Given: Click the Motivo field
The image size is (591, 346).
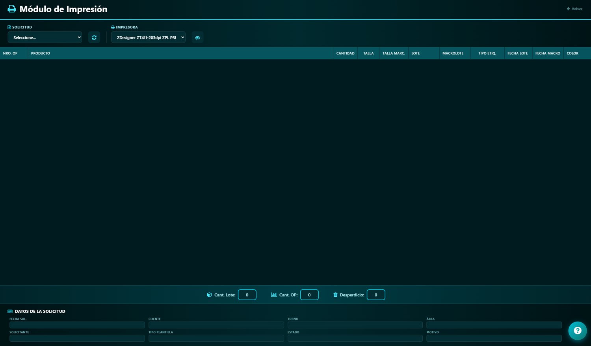Looking at the screenshot, I should [494, 338].
